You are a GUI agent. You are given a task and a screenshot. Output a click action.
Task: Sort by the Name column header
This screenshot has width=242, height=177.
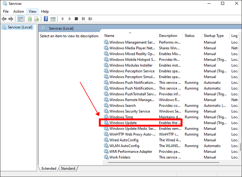click(x=130, y=36)
